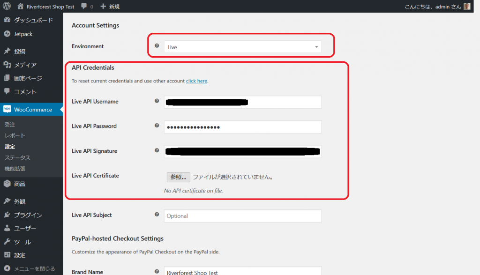This screenshot has height=275, width=480.
Task: Click the 'click here' reset credentials link
Action: point(196,81)
